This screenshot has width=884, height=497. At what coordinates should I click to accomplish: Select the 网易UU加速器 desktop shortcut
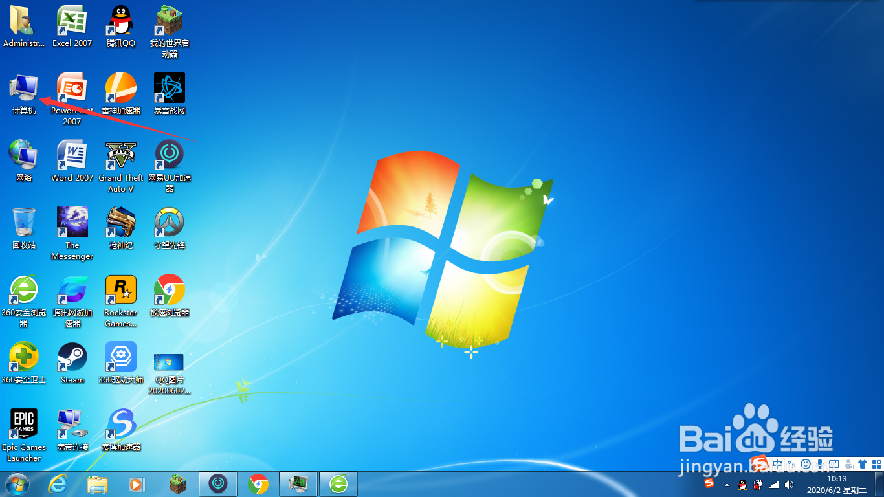(x=170, y=166)
